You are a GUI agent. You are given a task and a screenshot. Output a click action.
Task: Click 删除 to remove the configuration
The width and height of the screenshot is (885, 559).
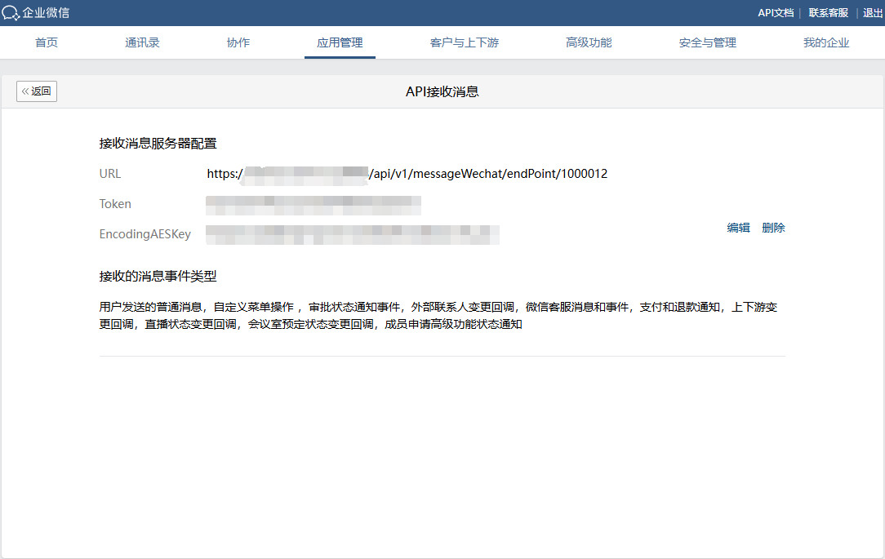tap(773, 228)
